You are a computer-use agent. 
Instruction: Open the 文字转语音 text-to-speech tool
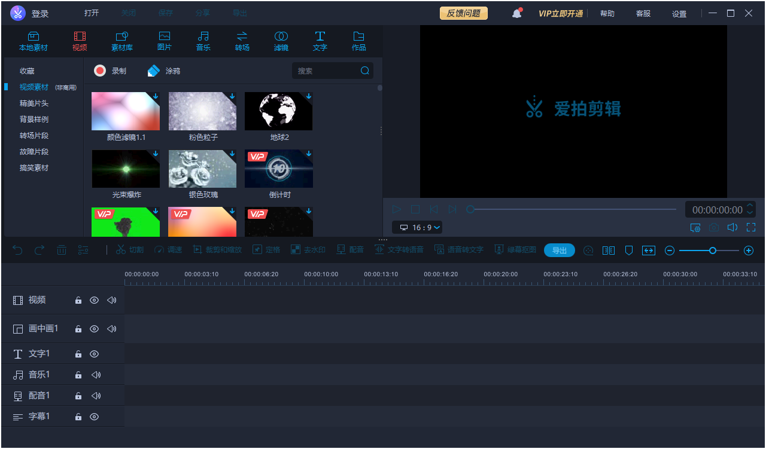[399, 250]
